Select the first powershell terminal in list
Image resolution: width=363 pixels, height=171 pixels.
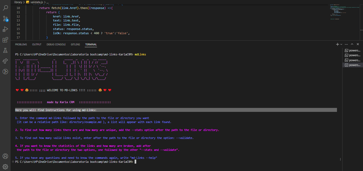pyautogui.click(x=353, y=50)
